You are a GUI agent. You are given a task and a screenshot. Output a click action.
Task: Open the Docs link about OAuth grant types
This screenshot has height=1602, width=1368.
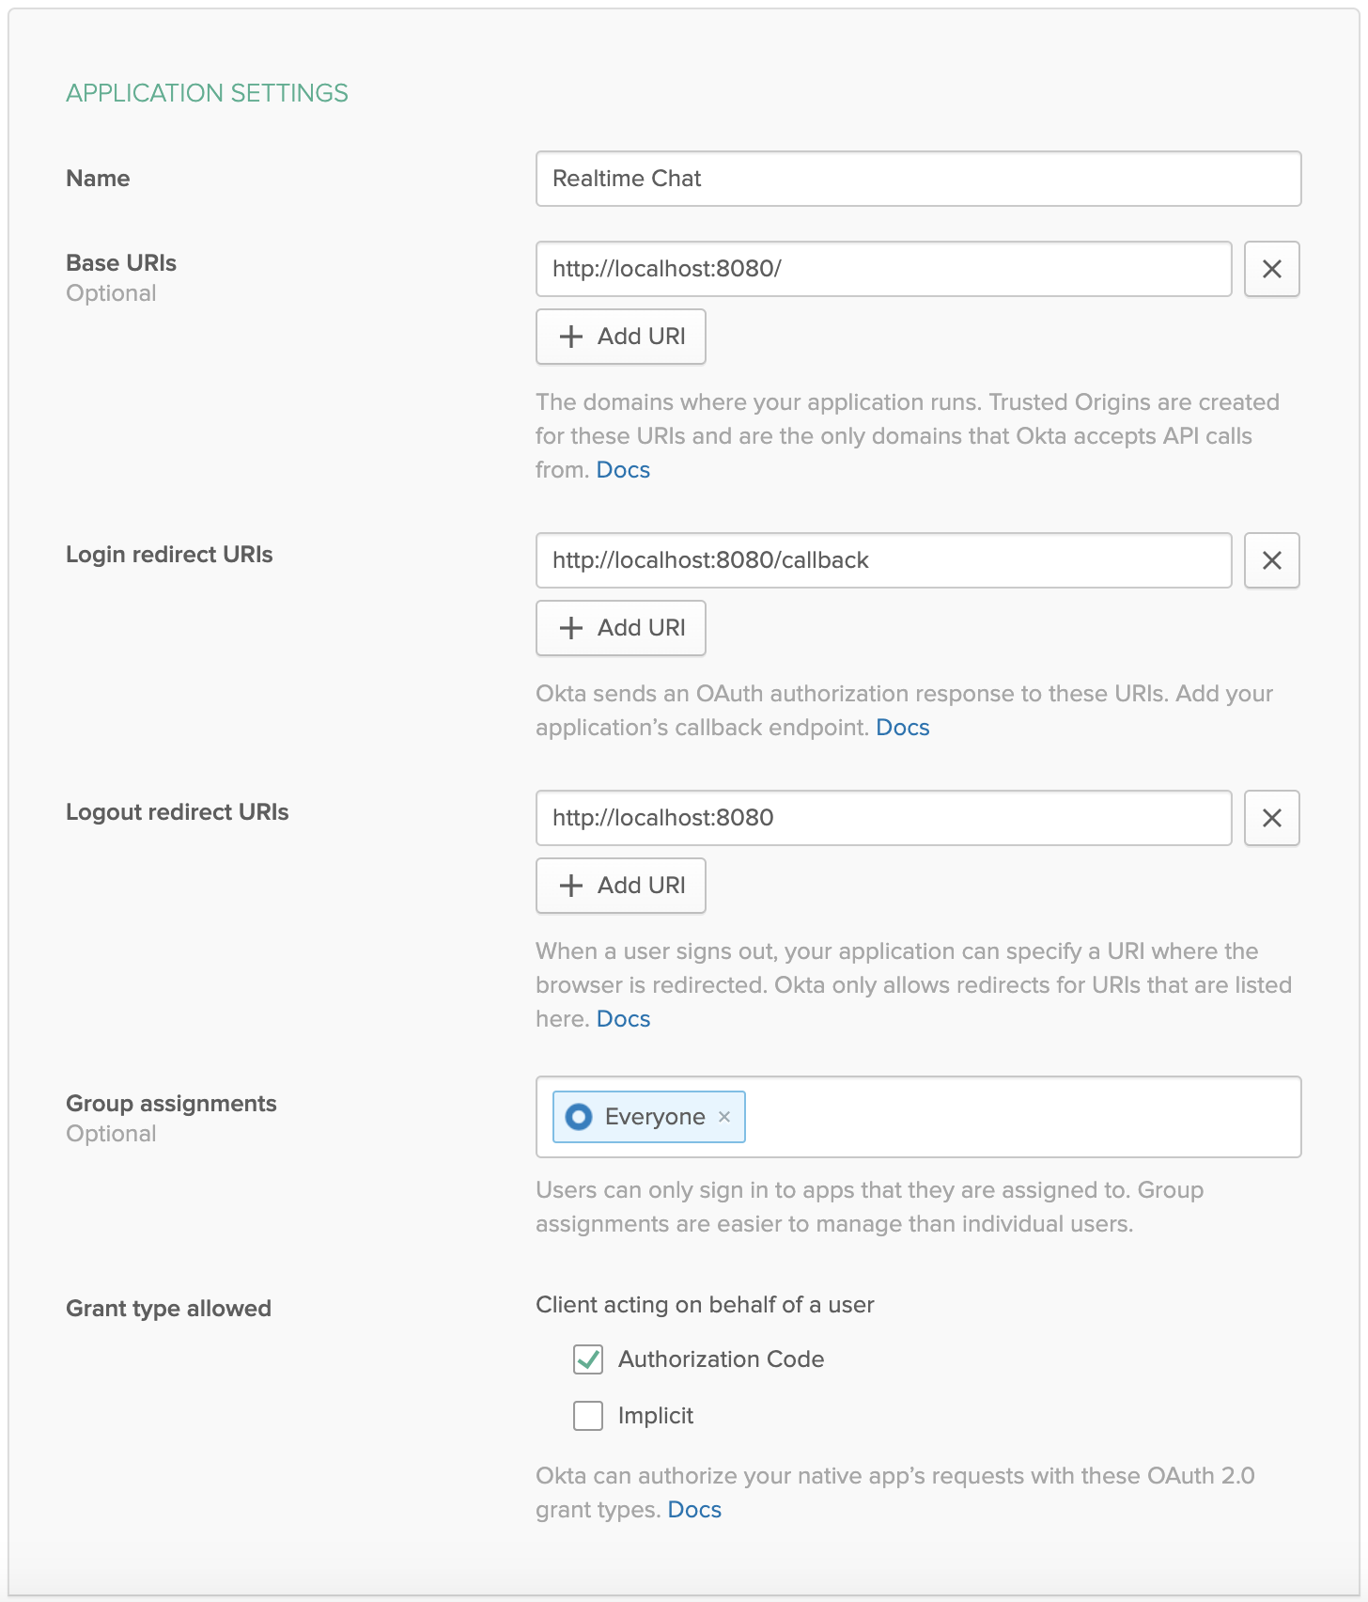pos(694,1510)
